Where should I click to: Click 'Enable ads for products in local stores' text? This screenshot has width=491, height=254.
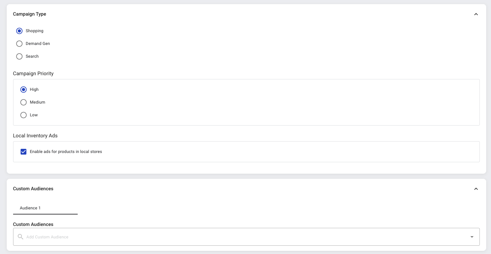[x=66, y=152]
